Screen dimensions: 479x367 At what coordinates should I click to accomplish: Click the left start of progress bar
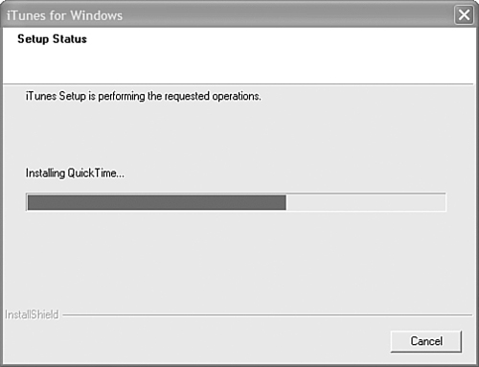pos(30,202)
